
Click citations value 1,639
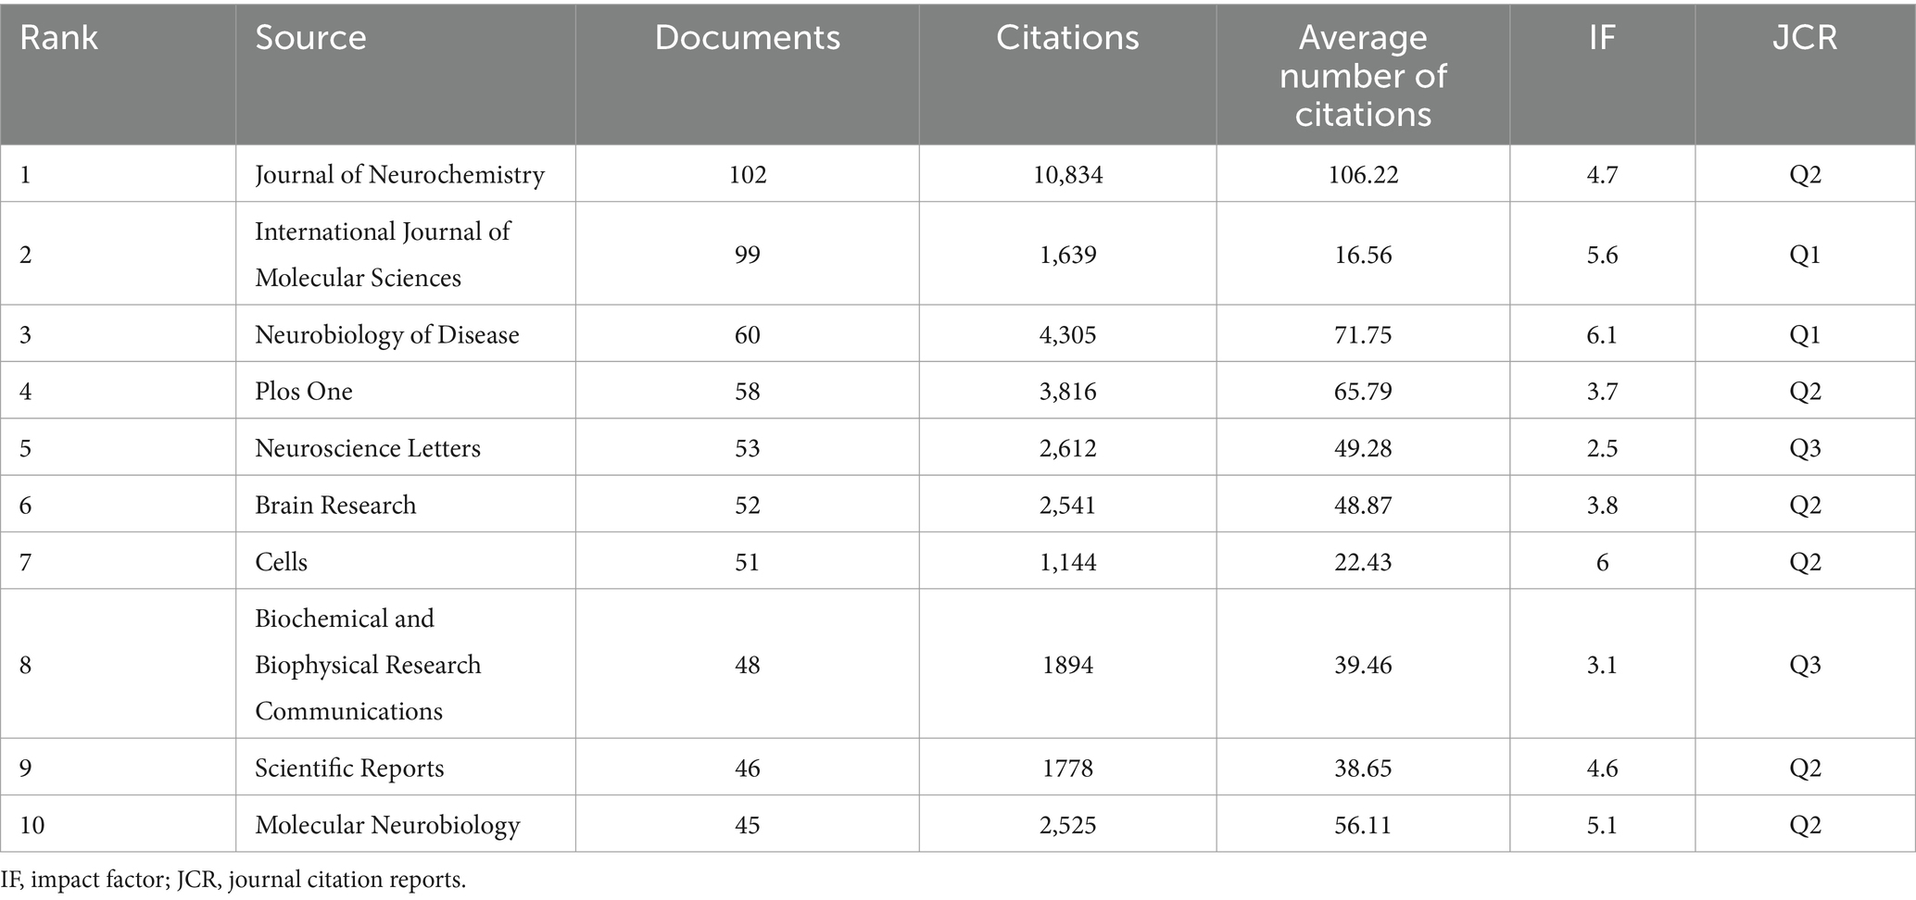tap(1067, 256)
